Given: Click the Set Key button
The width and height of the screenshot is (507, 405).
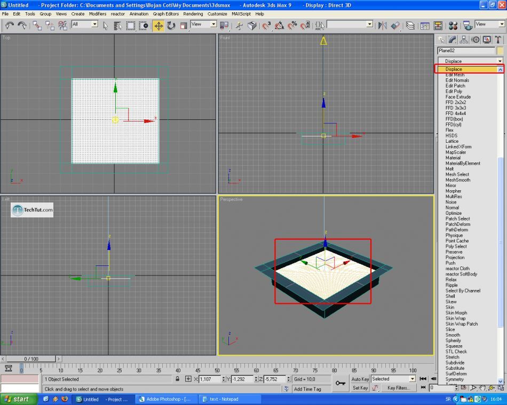Looking at the screenshot, I should tap(360, 388).
